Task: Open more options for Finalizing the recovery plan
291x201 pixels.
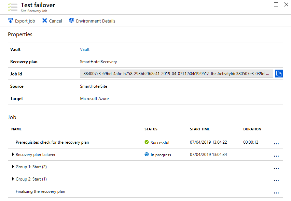Action: pos(276,193)
